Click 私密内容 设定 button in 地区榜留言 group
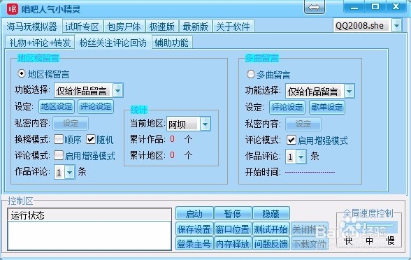 (71, 123)
